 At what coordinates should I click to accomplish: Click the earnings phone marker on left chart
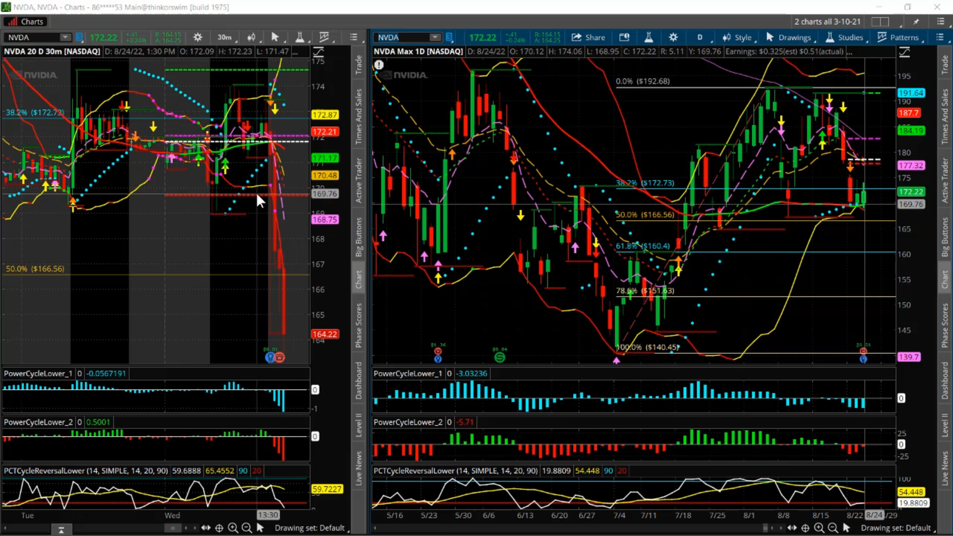[279, 357]
